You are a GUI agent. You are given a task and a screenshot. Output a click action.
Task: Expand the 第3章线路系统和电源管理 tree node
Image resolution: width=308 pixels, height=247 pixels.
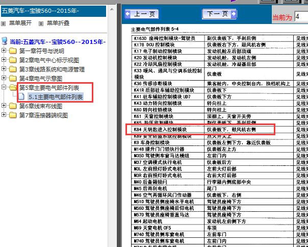[4, 68]
